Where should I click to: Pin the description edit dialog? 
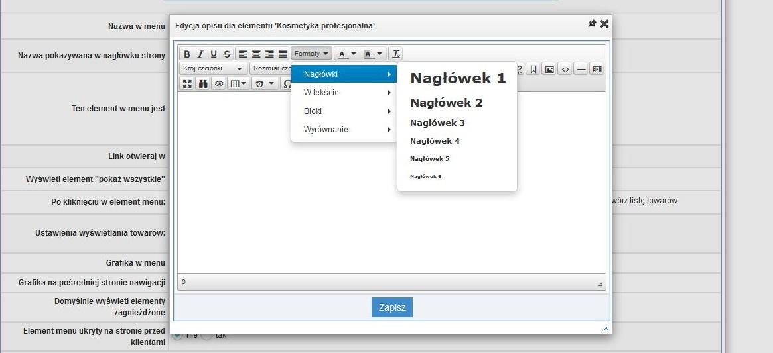592,24
